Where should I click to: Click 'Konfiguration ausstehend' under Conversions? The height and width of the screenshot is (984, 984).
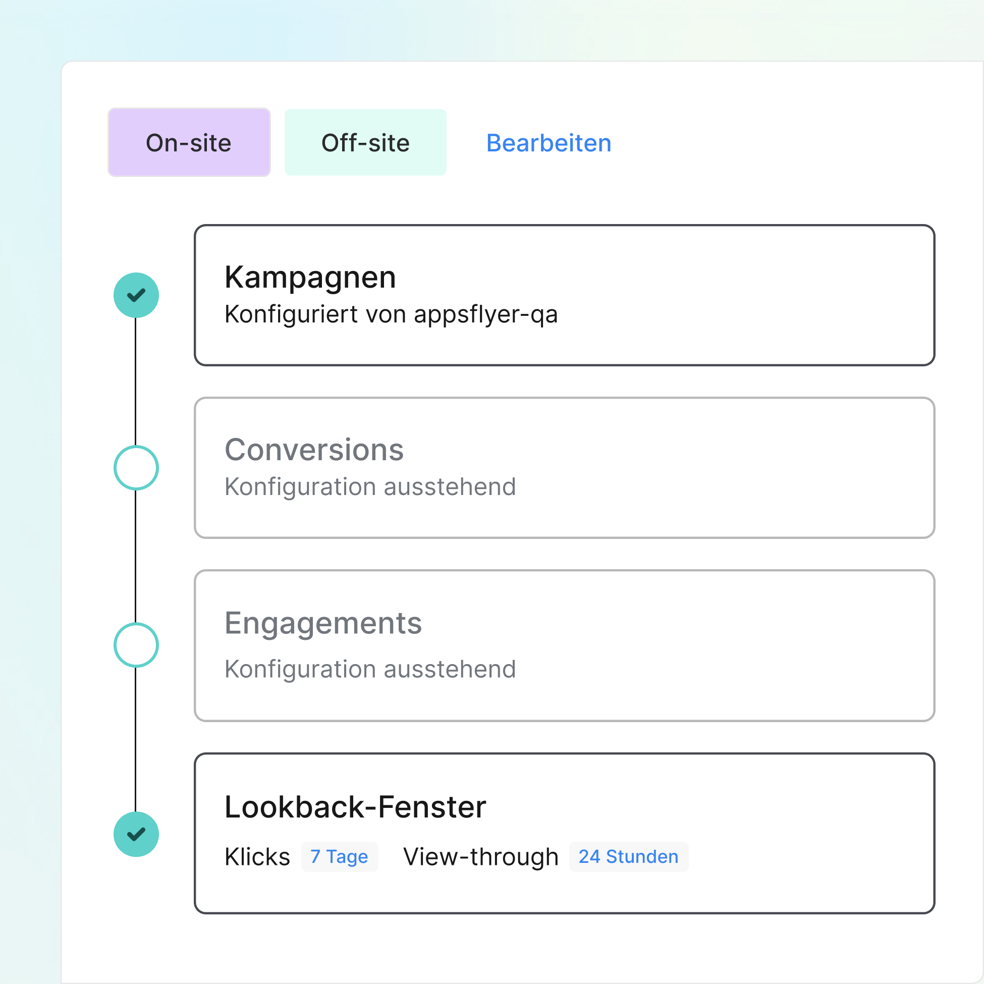pos(370,487)
